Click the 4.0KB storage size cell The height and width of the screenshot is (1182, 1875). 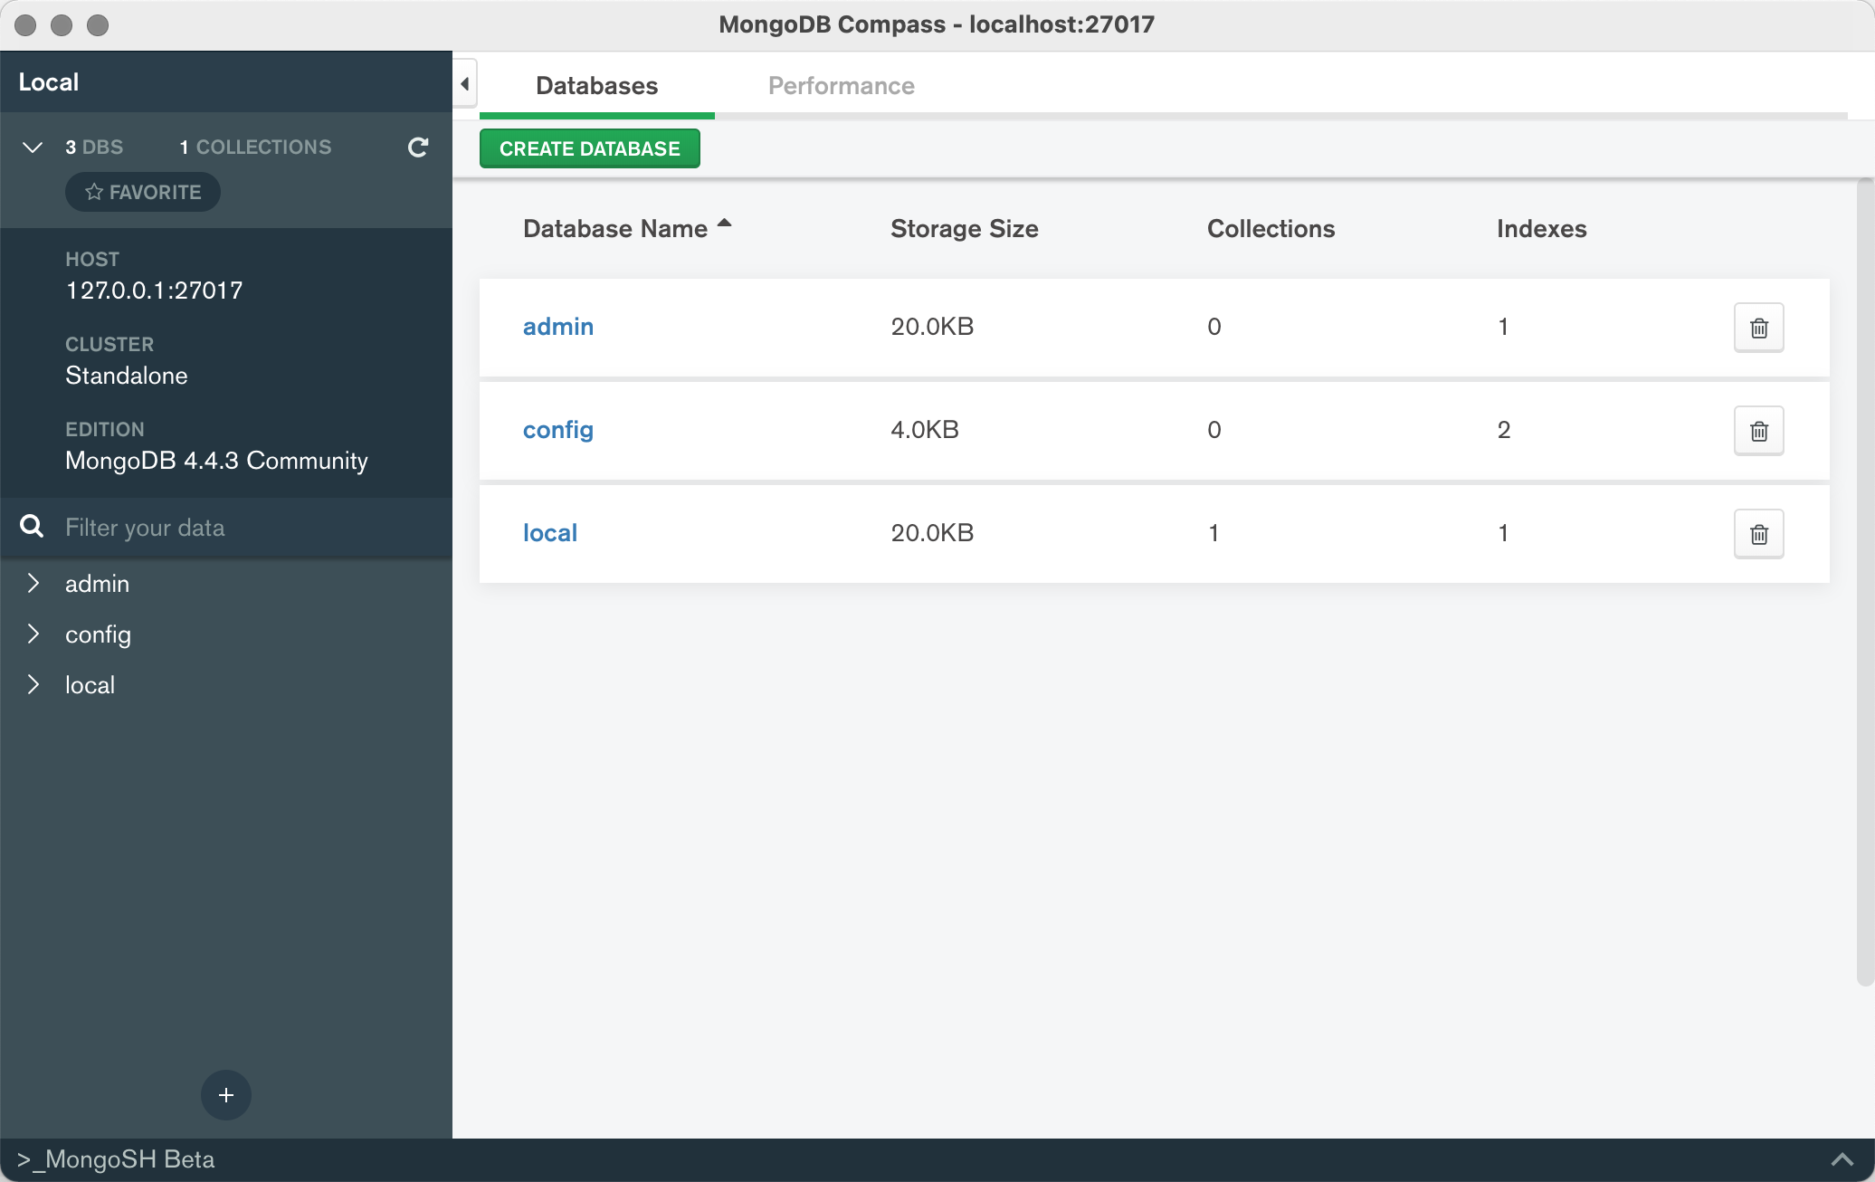(925, 430)
